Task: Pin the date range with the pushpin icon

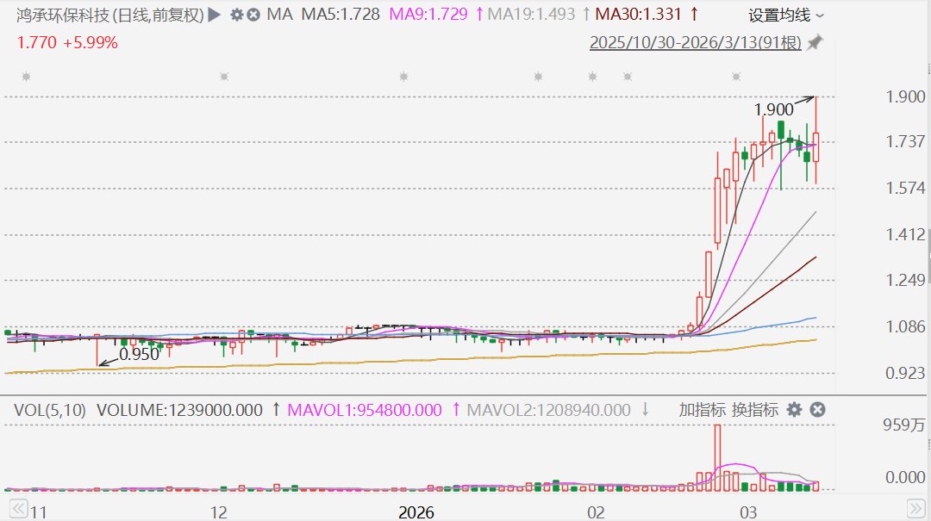Action: 815,43
